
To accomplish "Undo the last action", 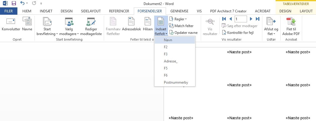I will 22,3.
